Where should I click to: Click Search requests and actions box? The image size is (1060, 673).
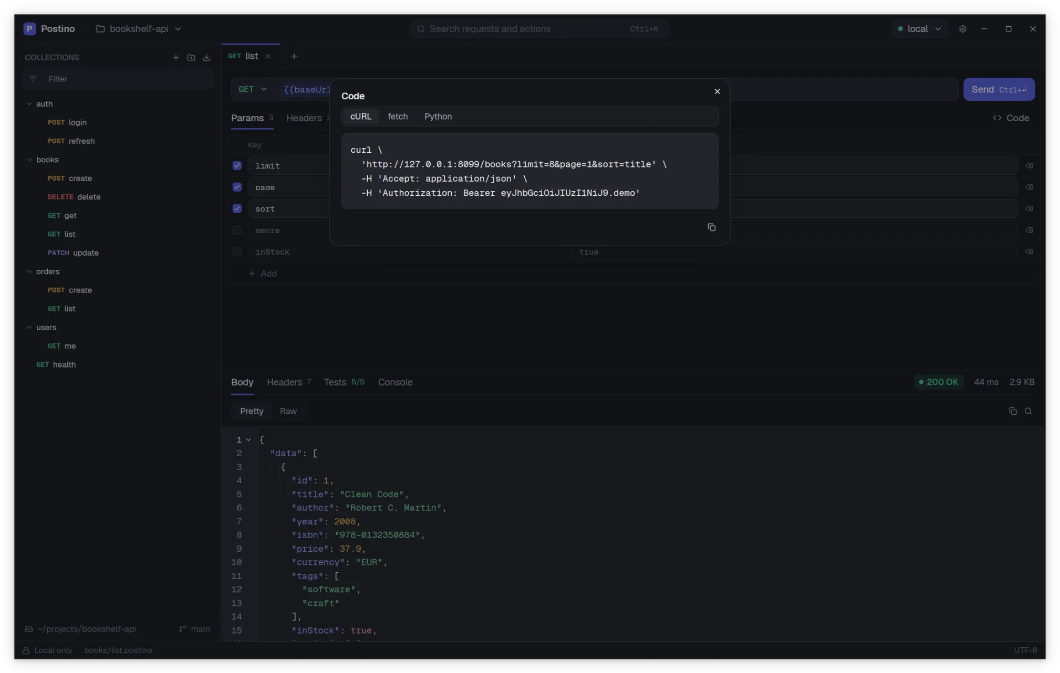click(539, 29)
